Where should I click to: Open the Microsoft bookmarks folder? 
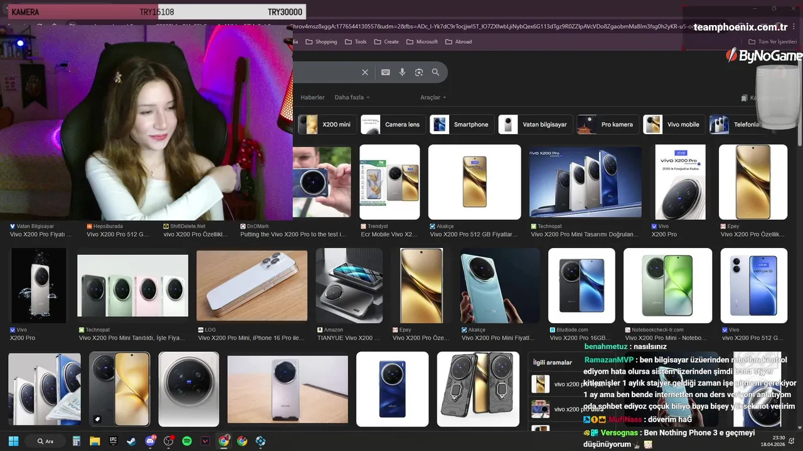pos(422,42)
